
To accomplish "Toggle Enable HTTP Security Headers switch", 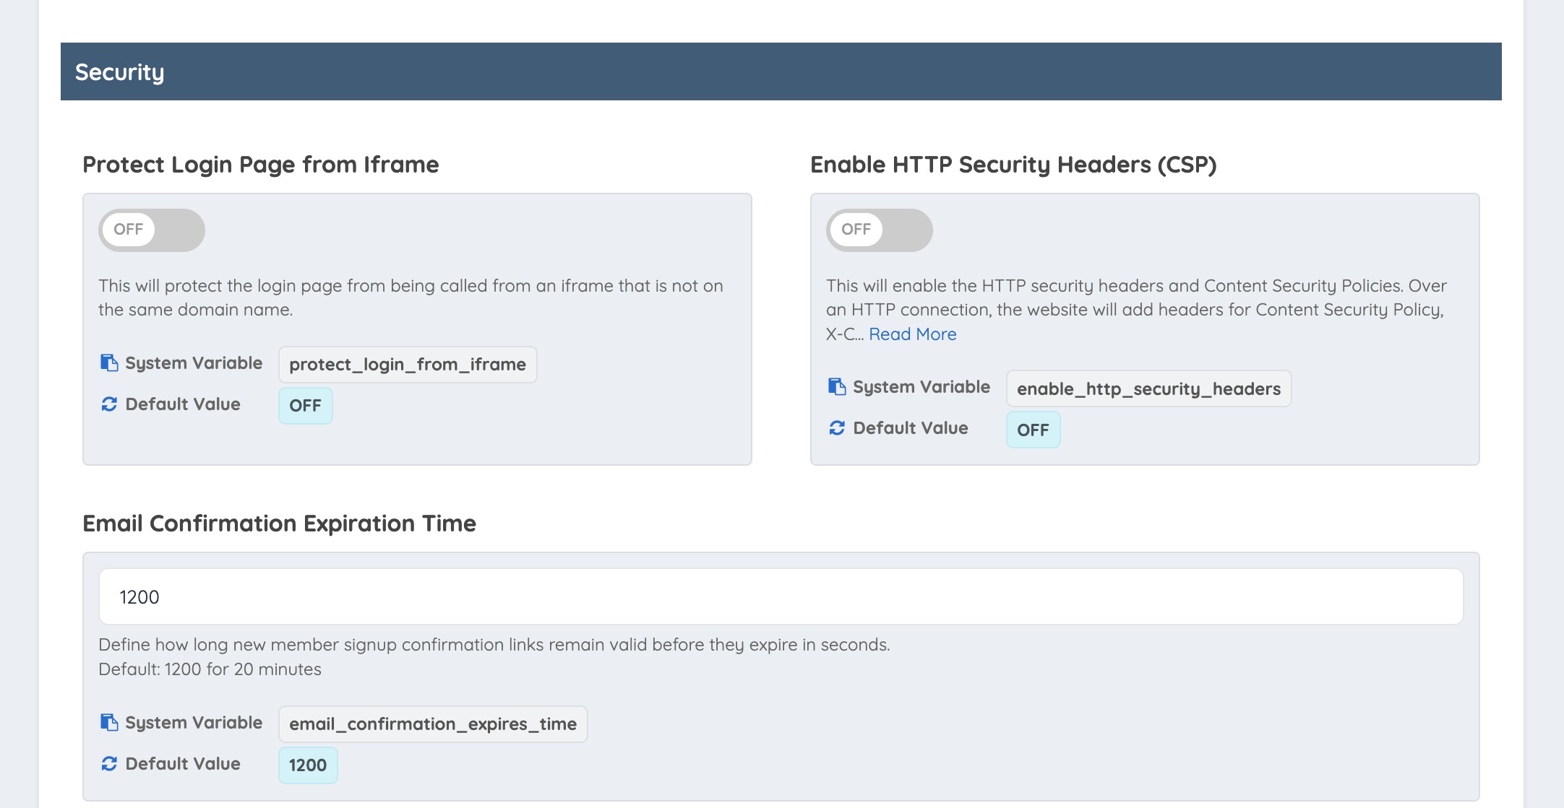I will [880, 230].
